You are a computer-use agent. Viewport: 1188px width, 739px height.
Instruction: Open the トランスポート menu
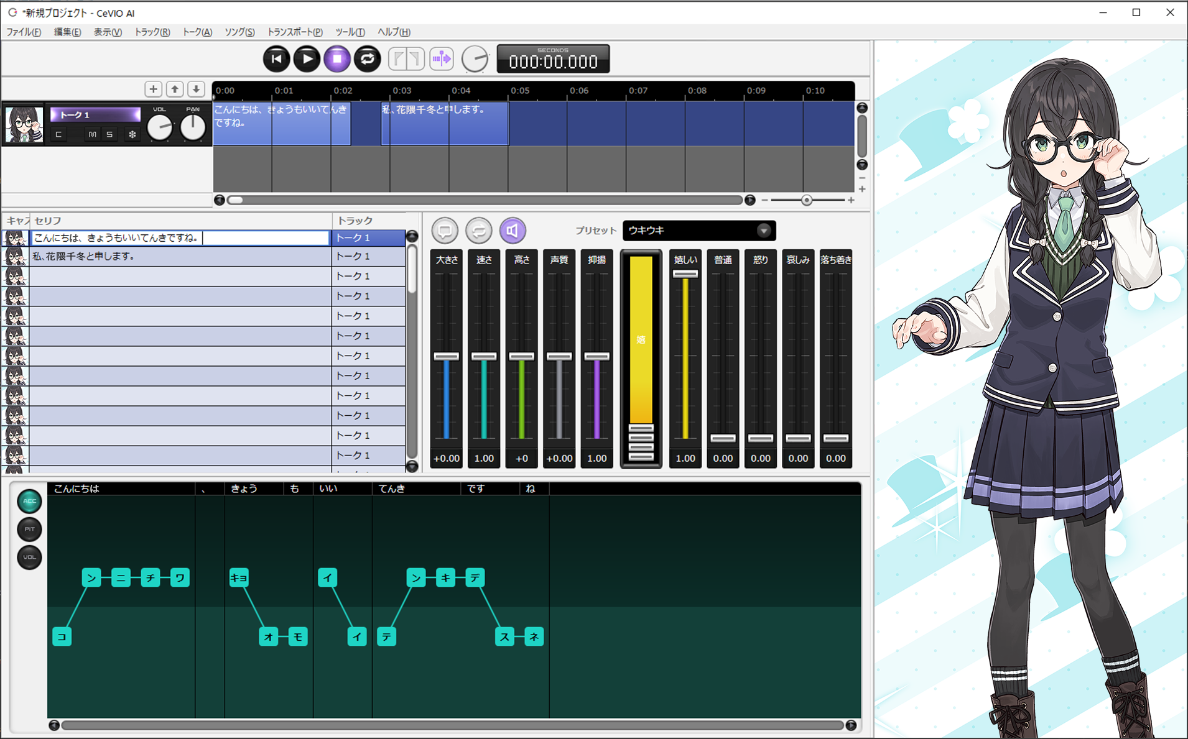tap(295, 32)
